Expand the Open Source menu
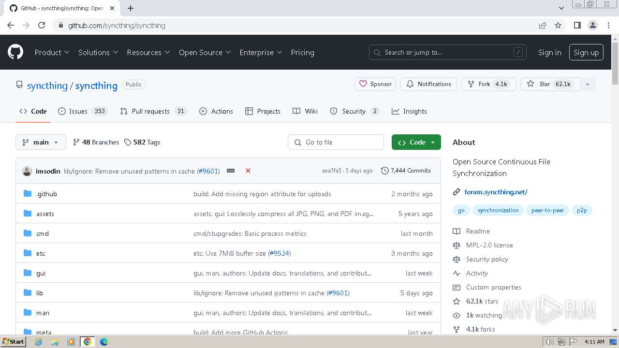 205,52
